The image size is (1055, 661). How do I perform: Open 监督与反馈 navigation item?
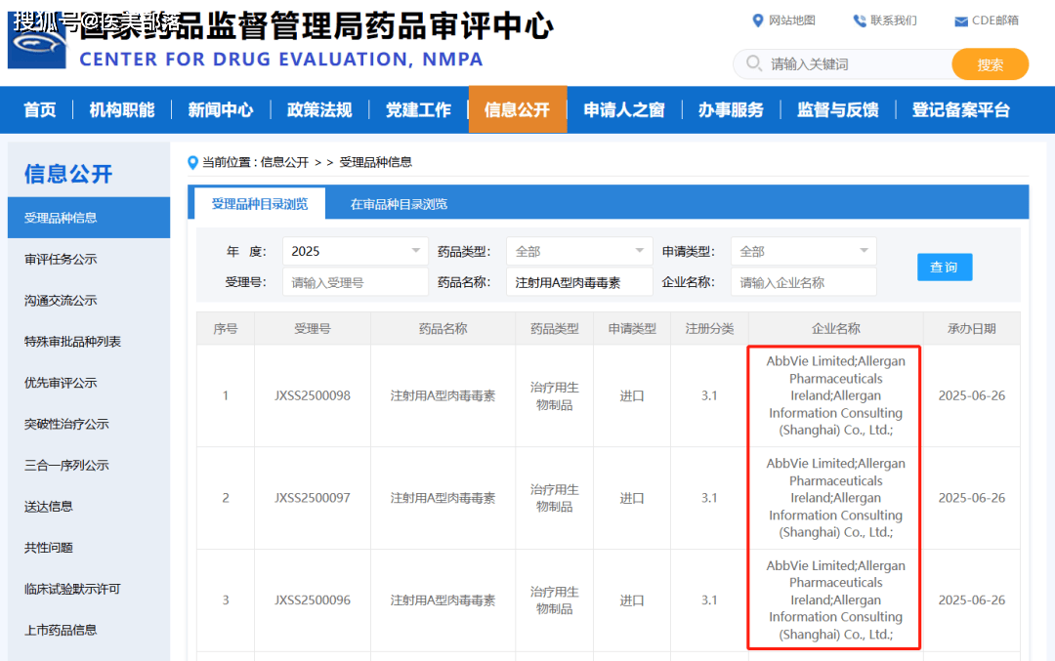838,109
